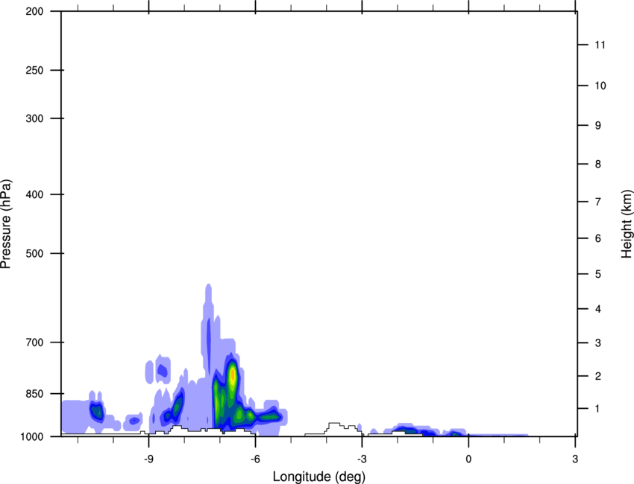Click the 1 km height label

pyautogui.click(x=597, y=409)
